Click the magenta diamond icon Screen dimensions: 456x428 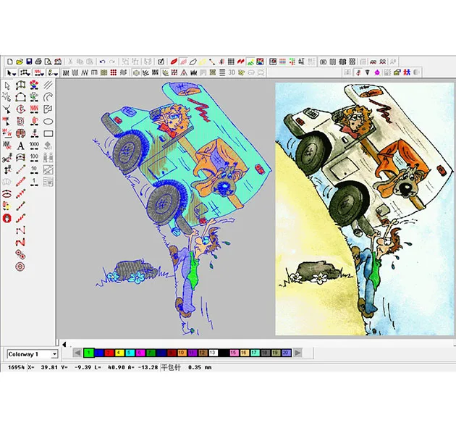pyautogui.click(x=377, y=72)
